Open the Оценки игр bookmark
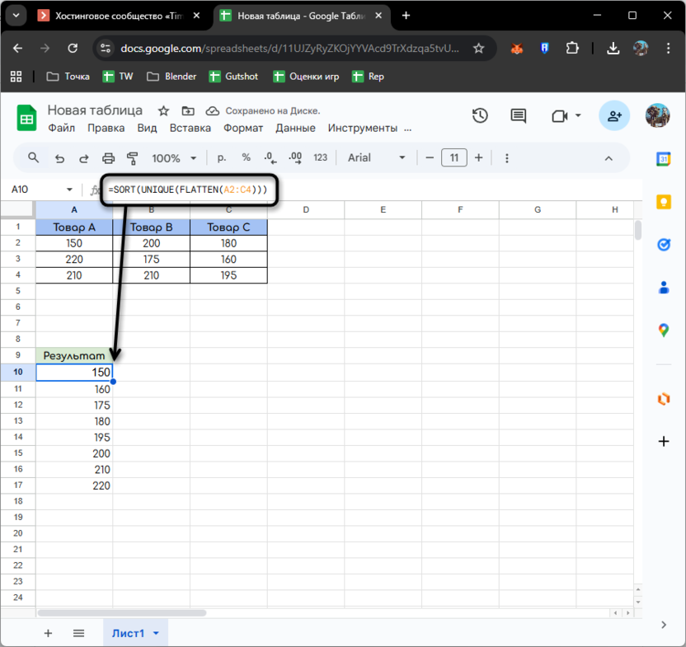 point(306,77)
